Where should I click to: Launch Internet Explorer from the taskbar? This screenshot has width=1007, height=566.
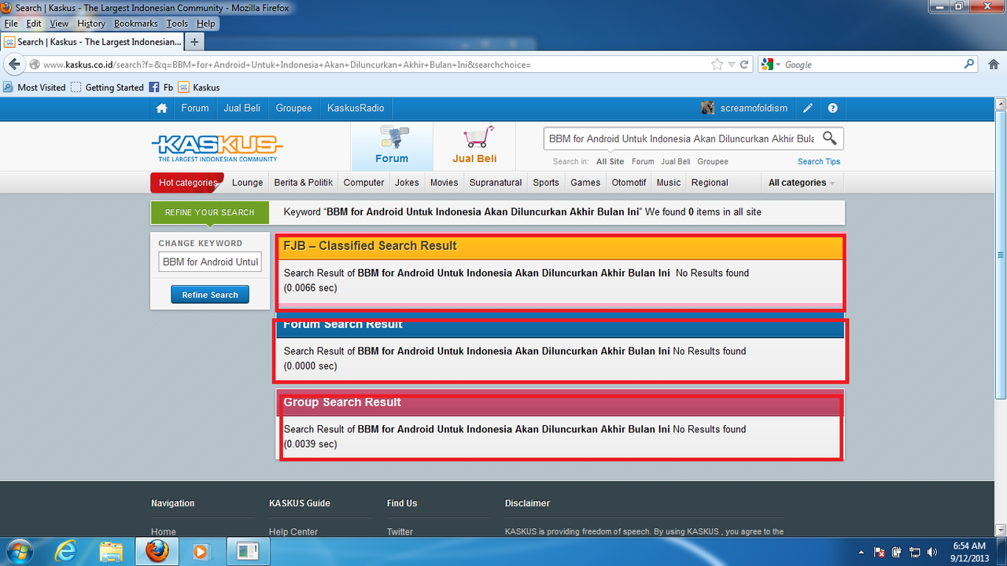pos(68,551)
